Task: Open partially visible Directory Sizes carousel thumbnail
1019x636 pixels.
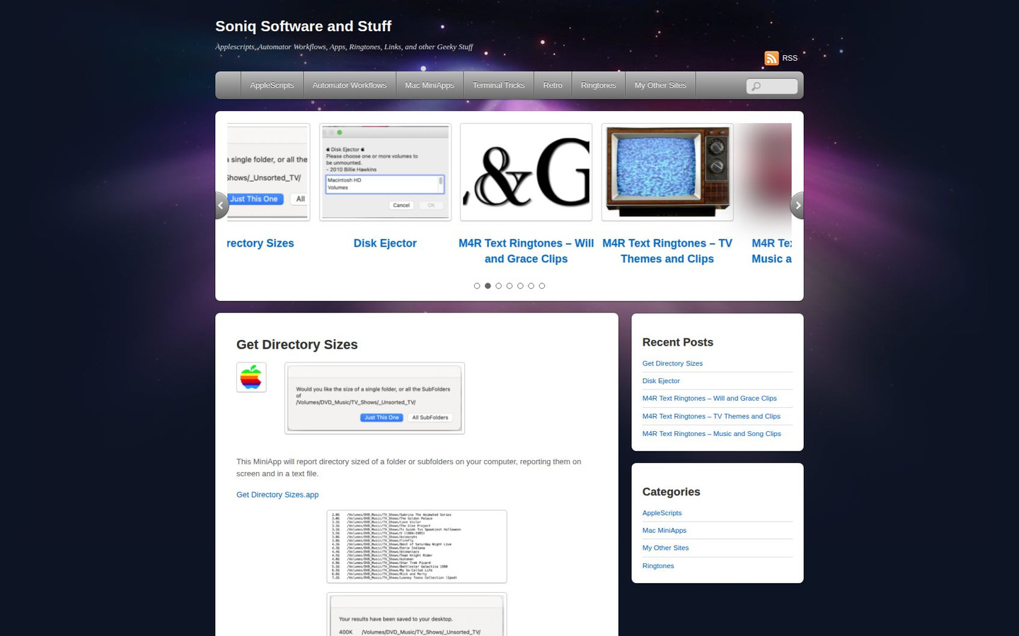Action: point(268,172)
